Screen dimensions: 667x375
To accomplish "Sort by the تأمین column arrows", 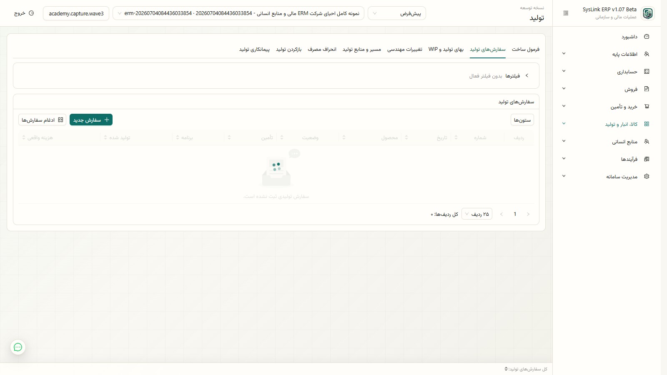I will (x=229, y=137).
